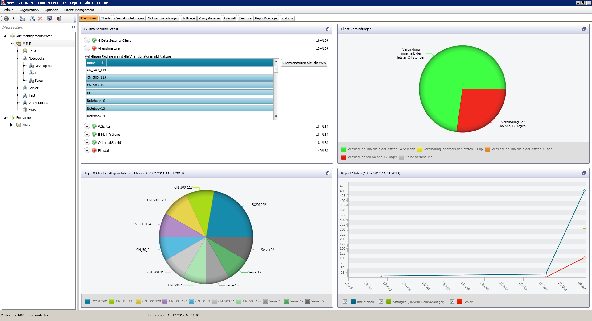
Task: Disable the Fehler checkbox
Action: 452,302
